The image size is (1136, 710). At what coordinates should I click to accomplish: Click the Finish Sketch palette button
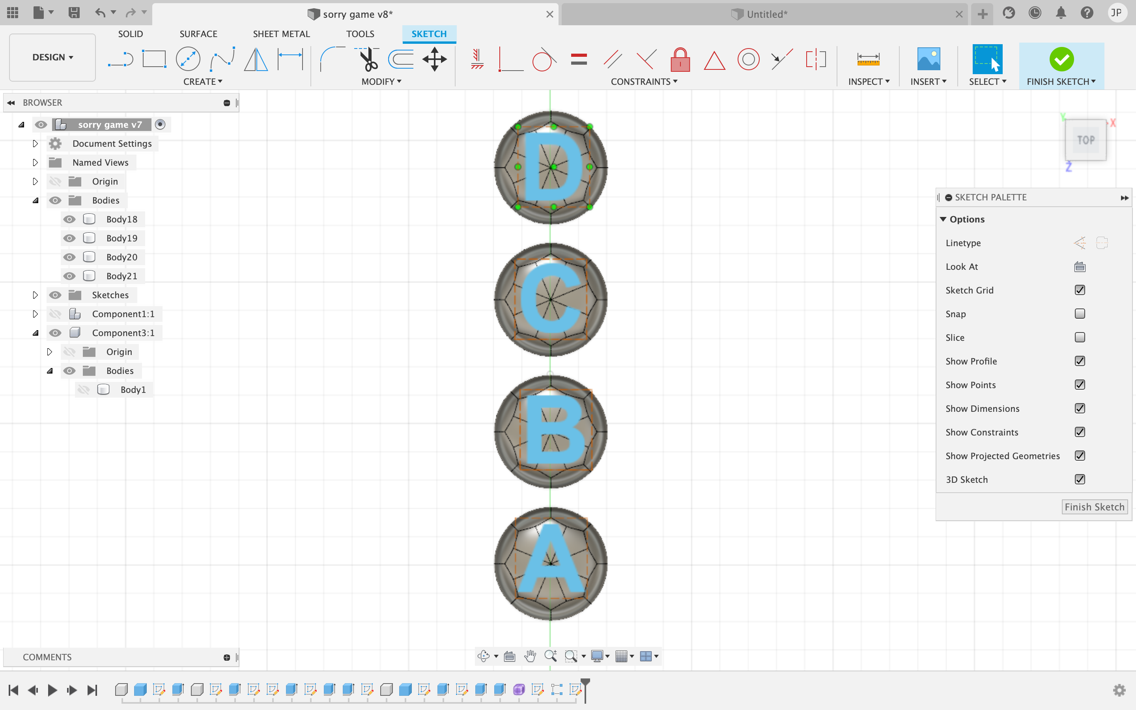pos(1094,507)
